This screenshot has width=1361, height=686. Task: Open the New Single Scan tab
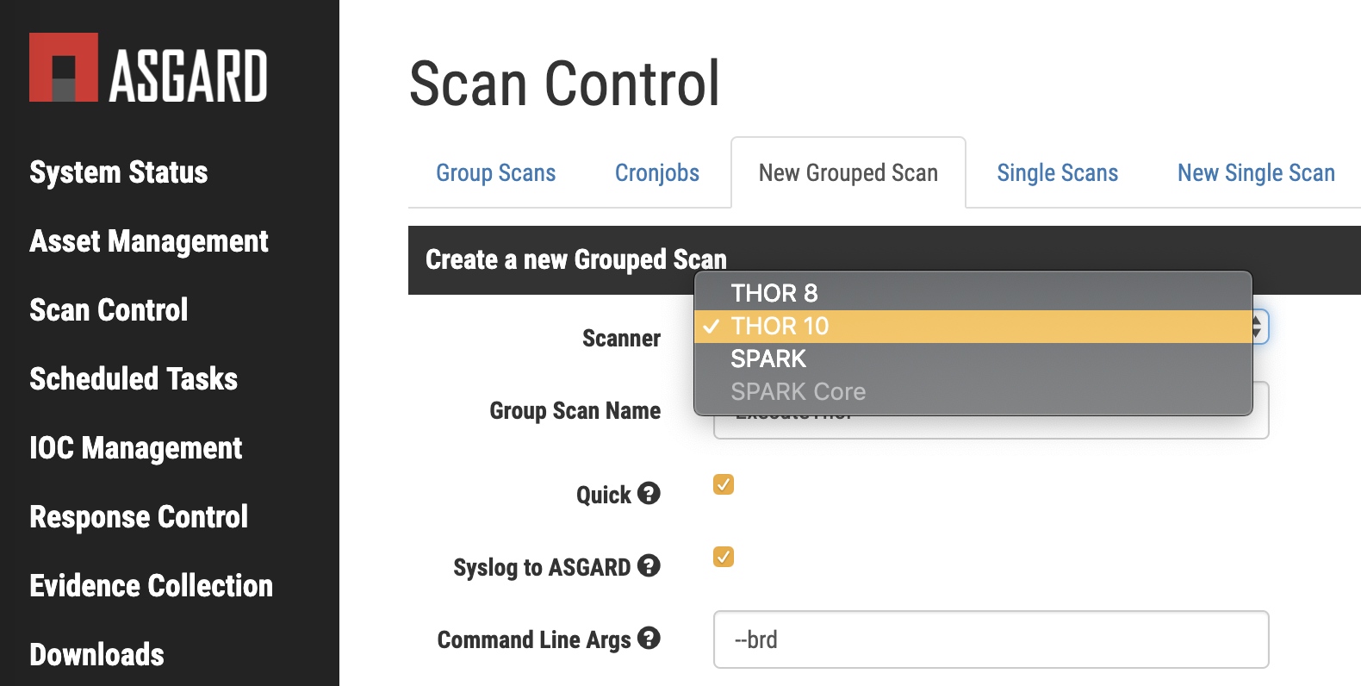click(x=1255, y=173)
